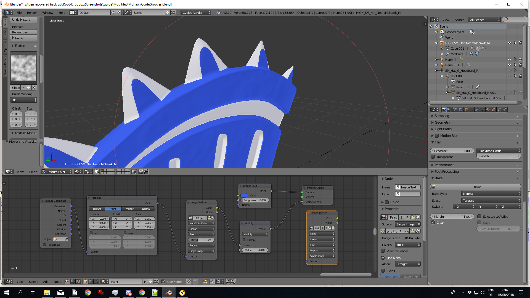Click the pin node tree icon
530x298 pixels.
click(188, 281)
